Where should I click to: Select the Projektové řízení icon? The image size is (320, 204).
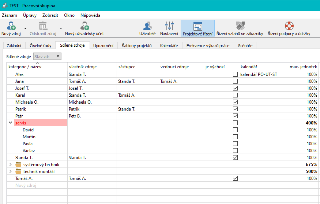point(197,26)
